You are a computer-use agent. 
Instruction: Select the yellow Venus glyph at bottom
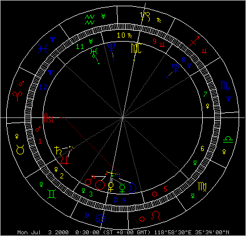[x=111, y=187]
